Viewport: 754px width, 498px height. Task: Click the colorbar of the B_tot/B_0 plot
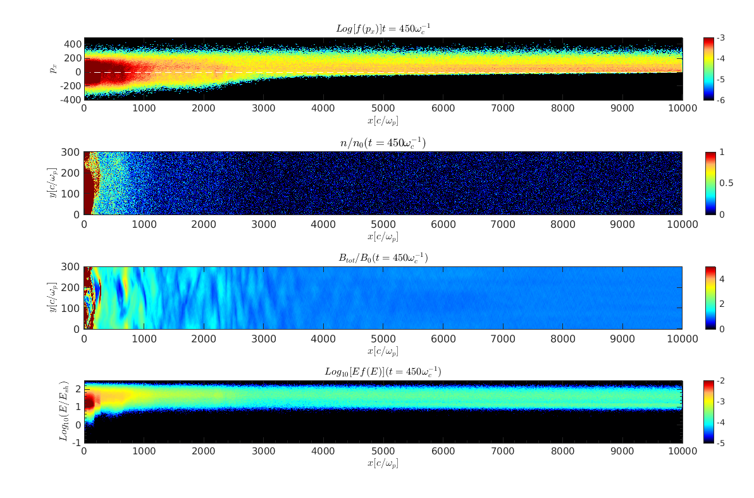point(710,298)
